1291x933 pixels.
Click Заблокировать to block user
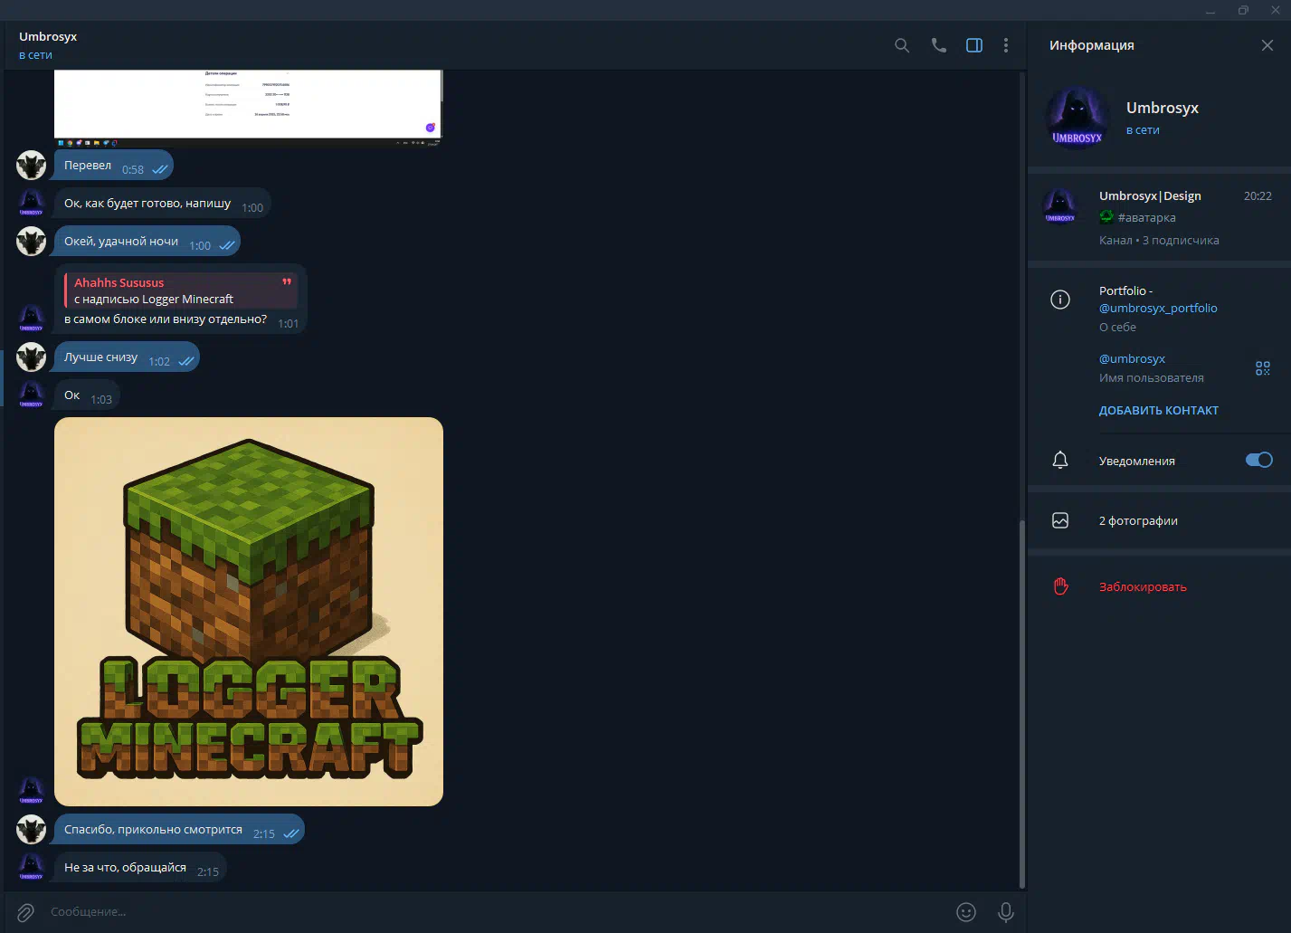click(1143, 586)
